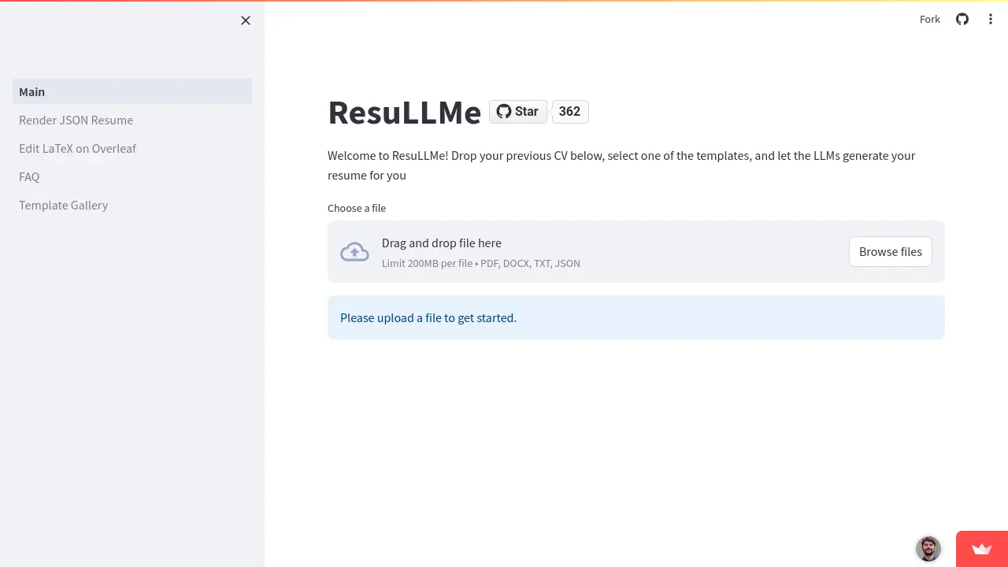Click the creator avatar picture
Viewport: 1008px width, 567px height.
[928, 549]
